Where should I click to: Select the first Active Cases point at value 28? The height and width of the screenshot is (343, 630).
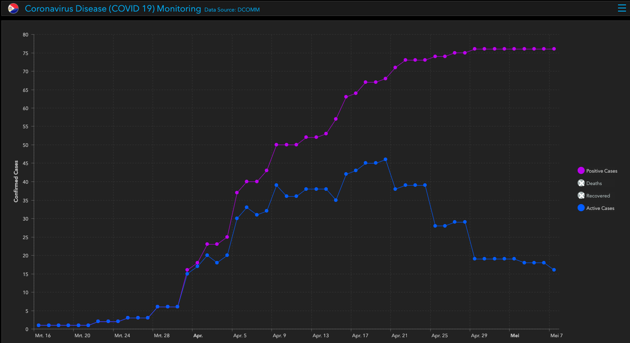[435, 226]
